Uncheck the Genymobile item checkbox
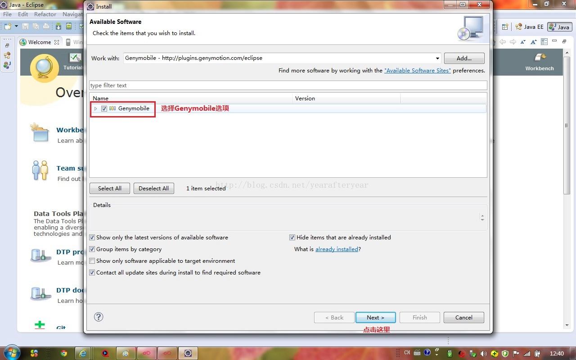The height and width of the screenshot is (360, 576). coord(104,108)
